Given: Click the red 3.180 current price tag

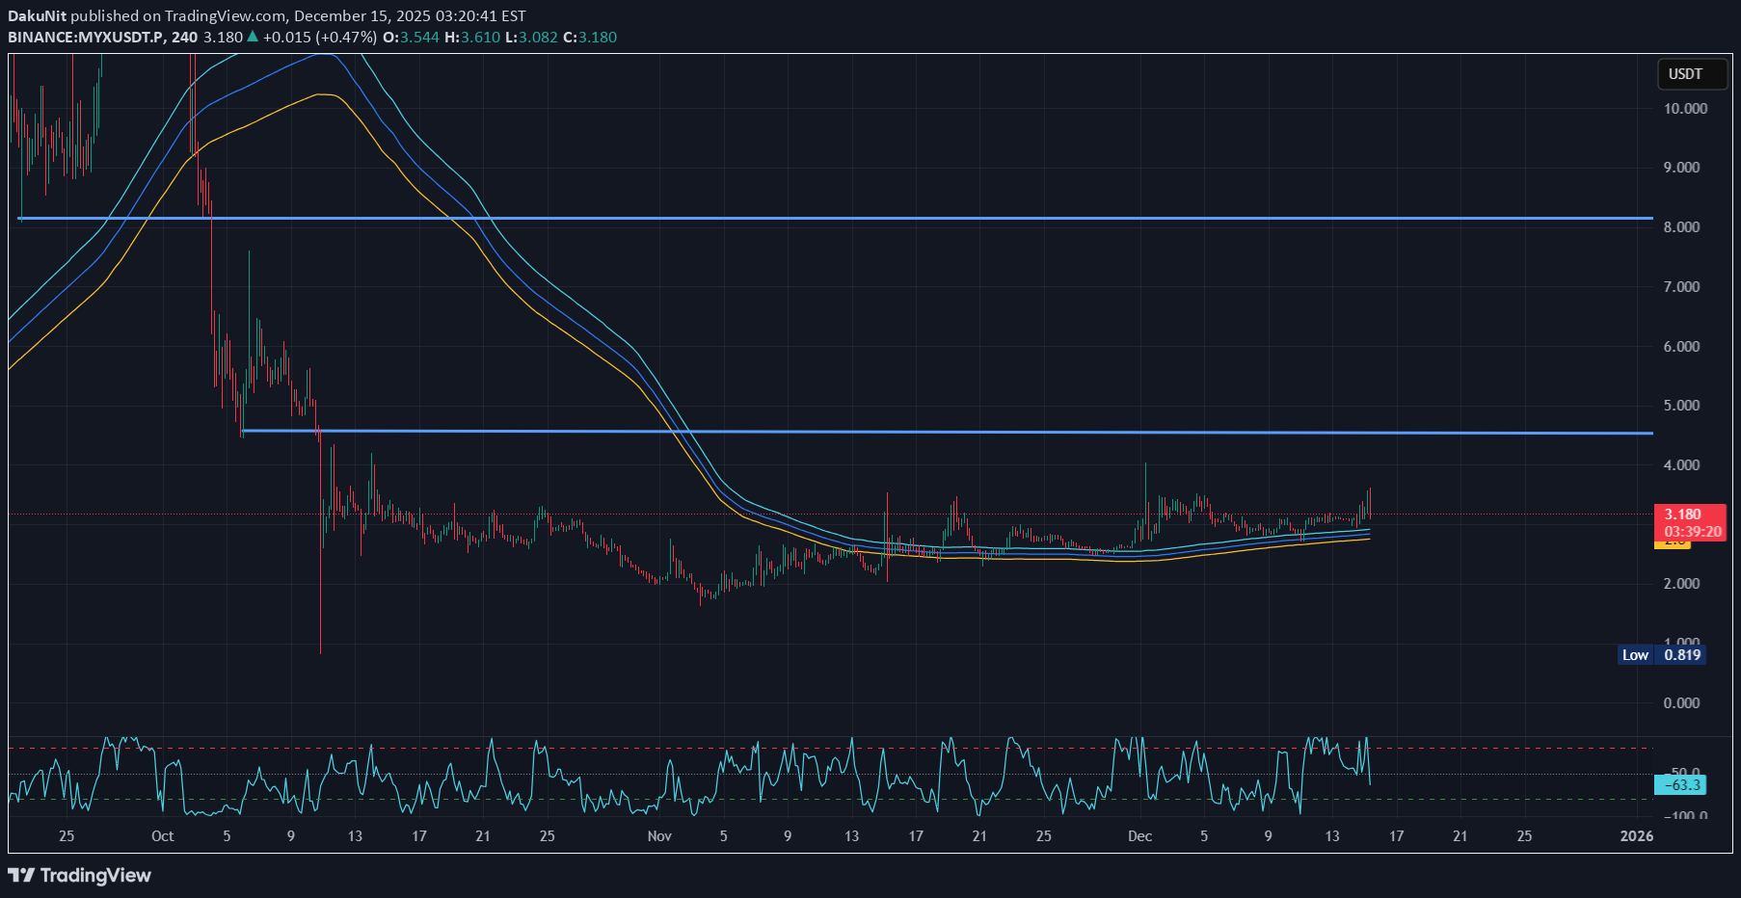Looking at the screenshot, I should (1682, 515).
